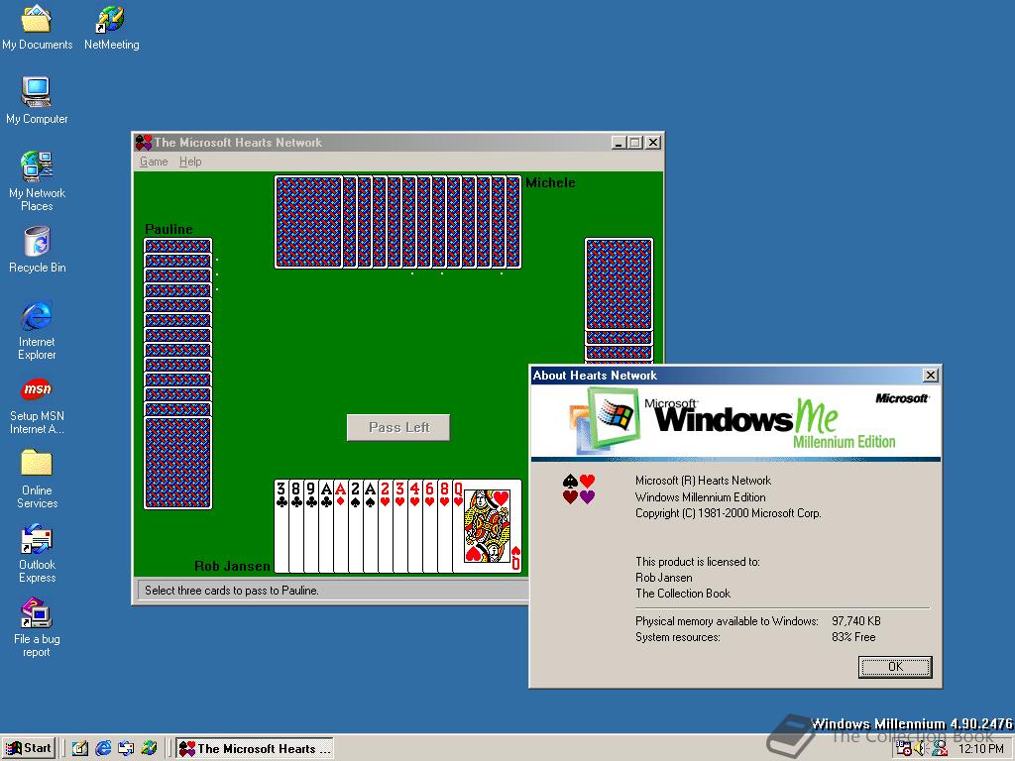Select the 8 of clubs card
This screenshot has width=1015, height=761.
coord(295,525)
